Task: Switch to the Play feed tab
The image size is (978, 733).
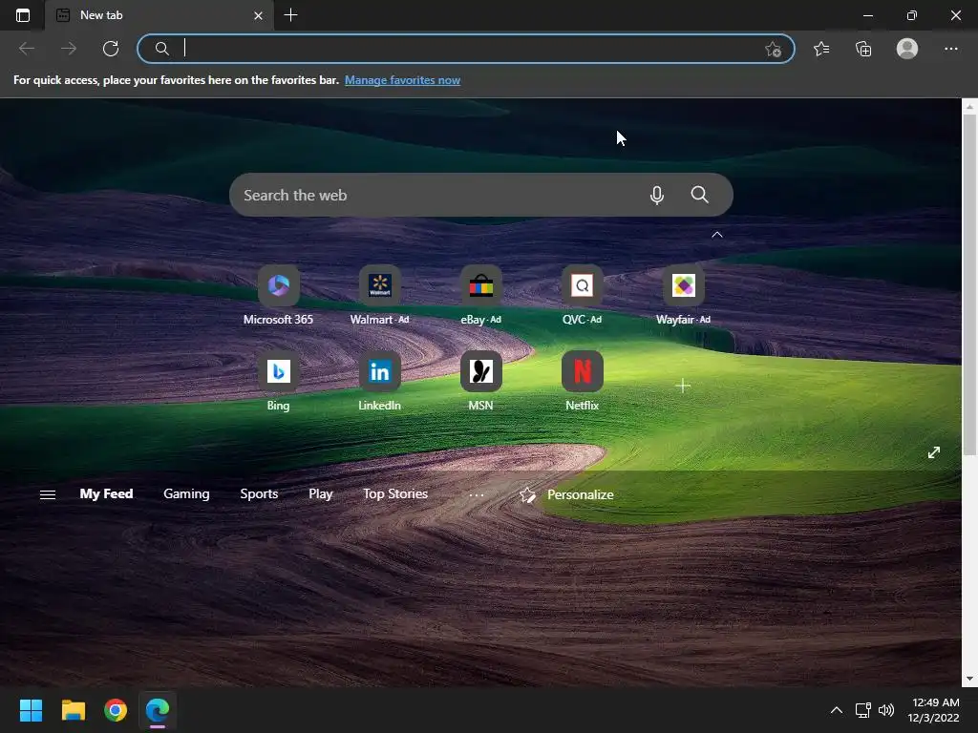Action: [x=321, y=493]
